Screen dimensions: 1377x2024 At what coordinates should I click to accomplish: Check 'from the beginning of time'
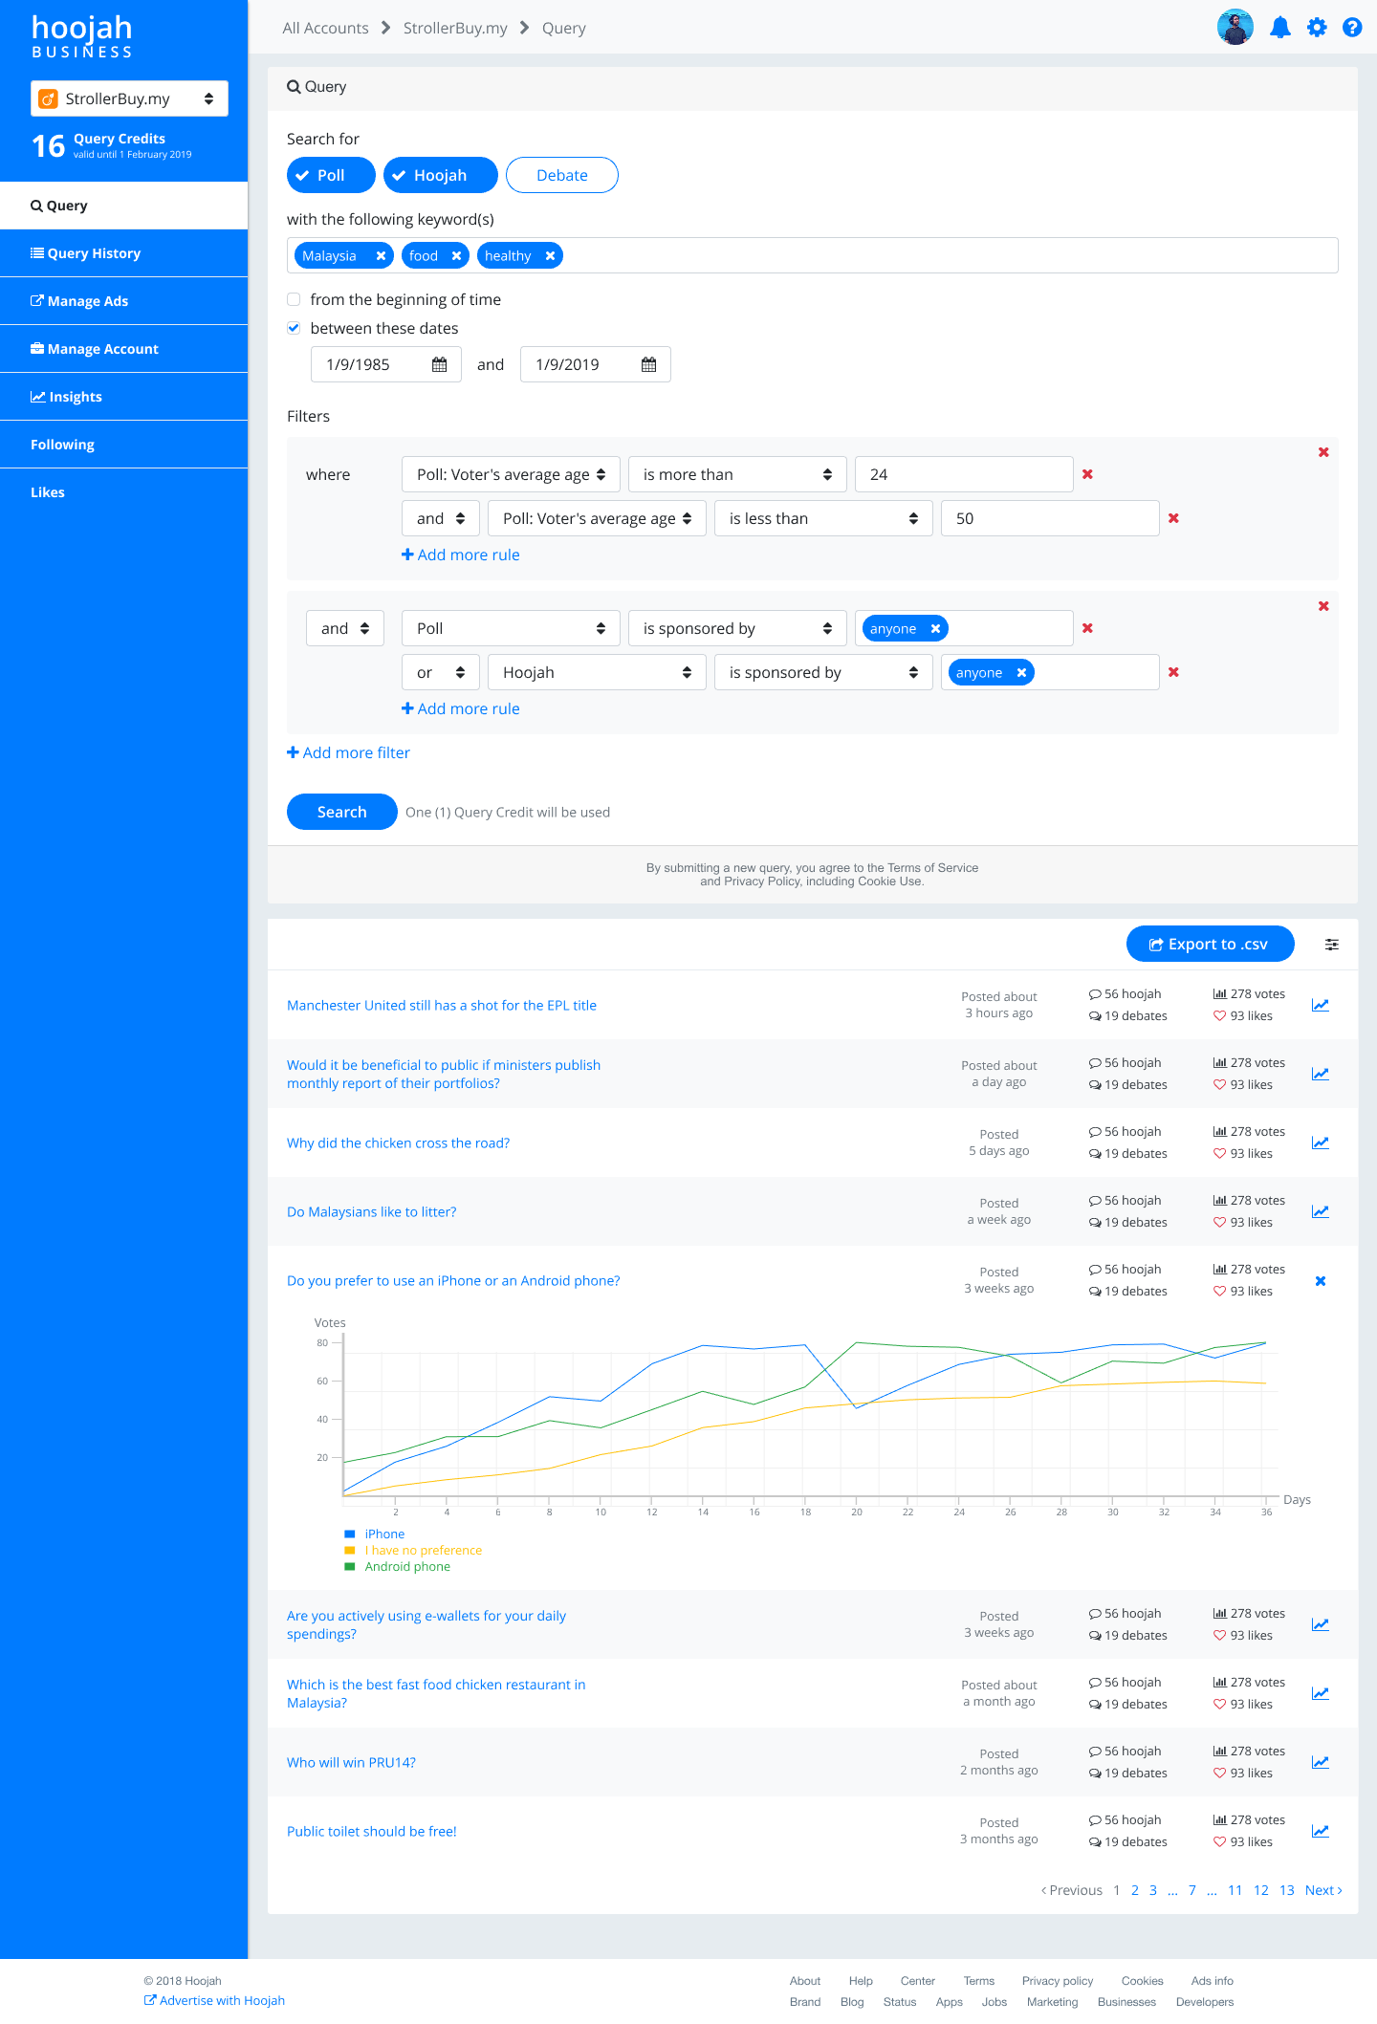pyautogui.click(x=294, y=299)
